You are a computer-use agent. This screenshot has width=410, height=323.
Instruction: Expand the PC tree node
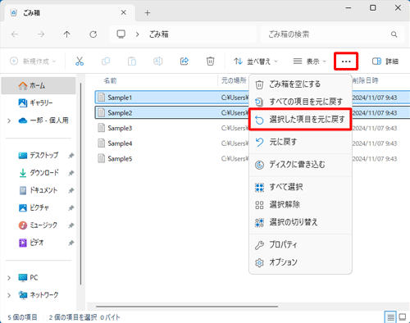click(9, 278)
